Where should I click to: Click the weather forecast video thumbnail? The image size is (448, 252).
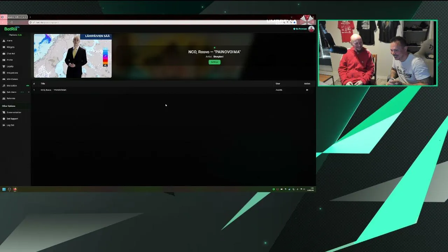pyautogui.click(x=73, y=56)
